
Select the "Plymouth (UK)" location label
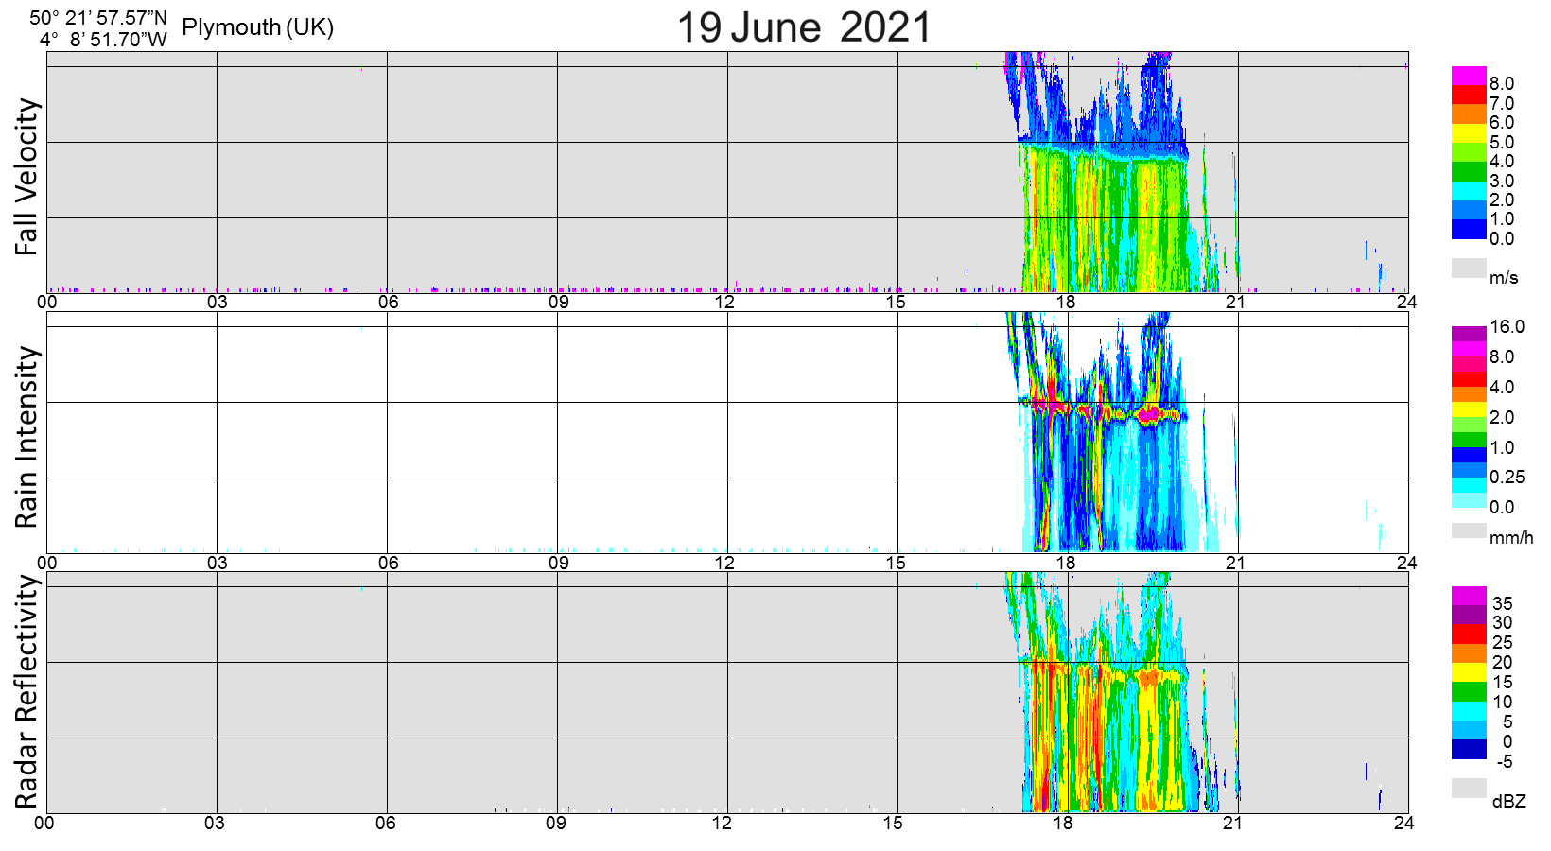[x=258, y=27]
